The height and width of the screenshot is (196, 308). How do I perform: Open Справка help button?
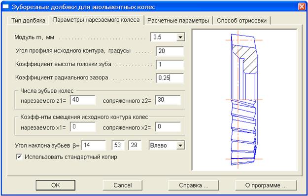coord(194,185)
